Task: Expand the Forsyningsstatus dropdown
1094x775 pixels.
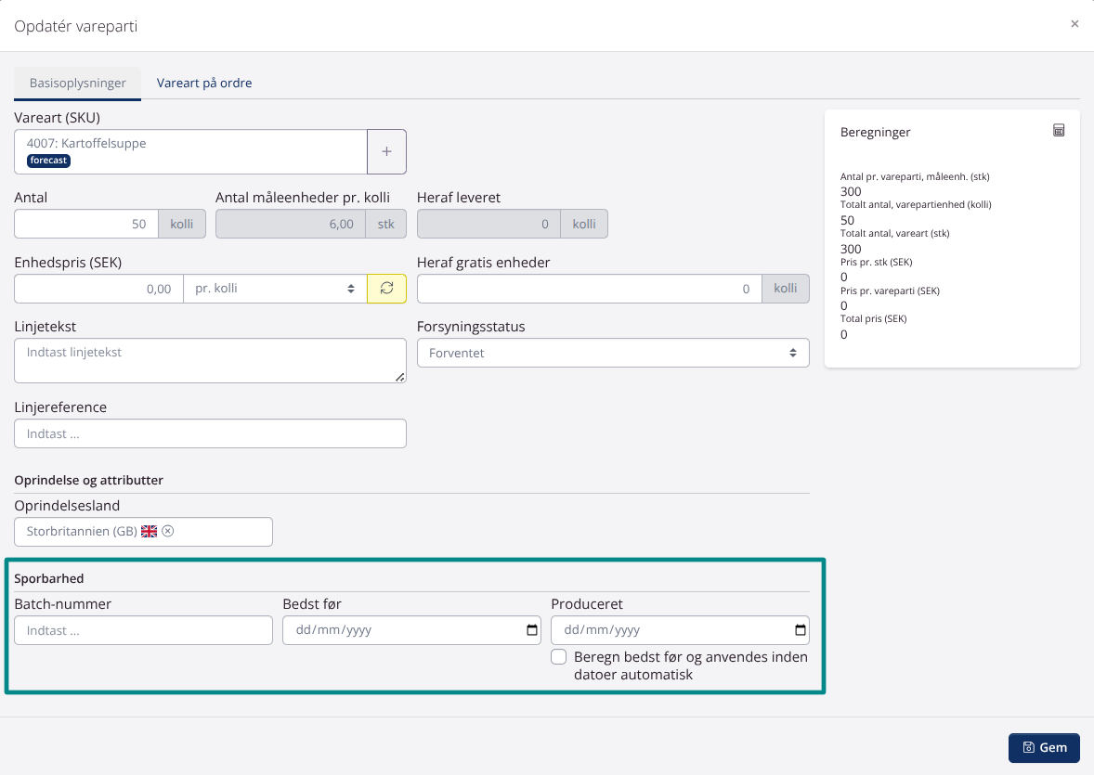Action: (x=613, y=353)
